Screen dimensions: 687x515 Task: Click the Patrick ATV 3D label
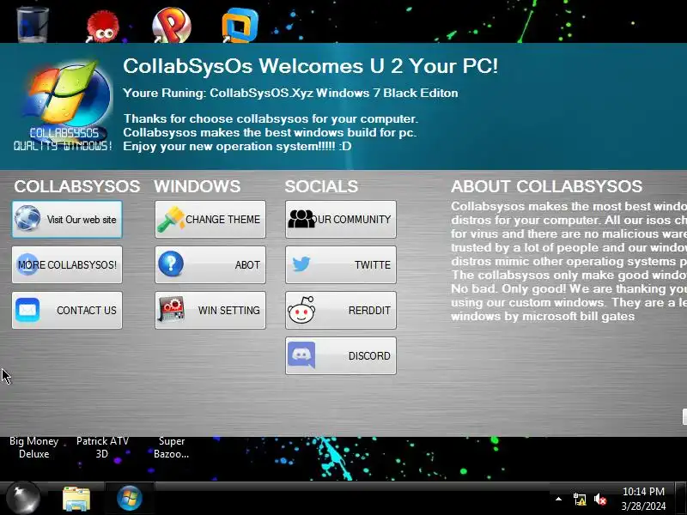click(x=102, y=447)
